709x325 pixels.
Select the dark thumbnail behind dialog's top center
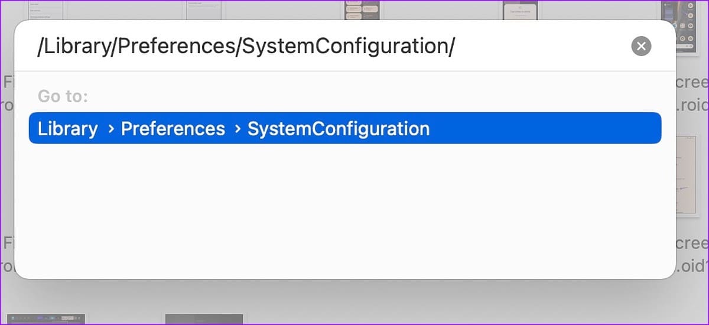tap(362, 9)
